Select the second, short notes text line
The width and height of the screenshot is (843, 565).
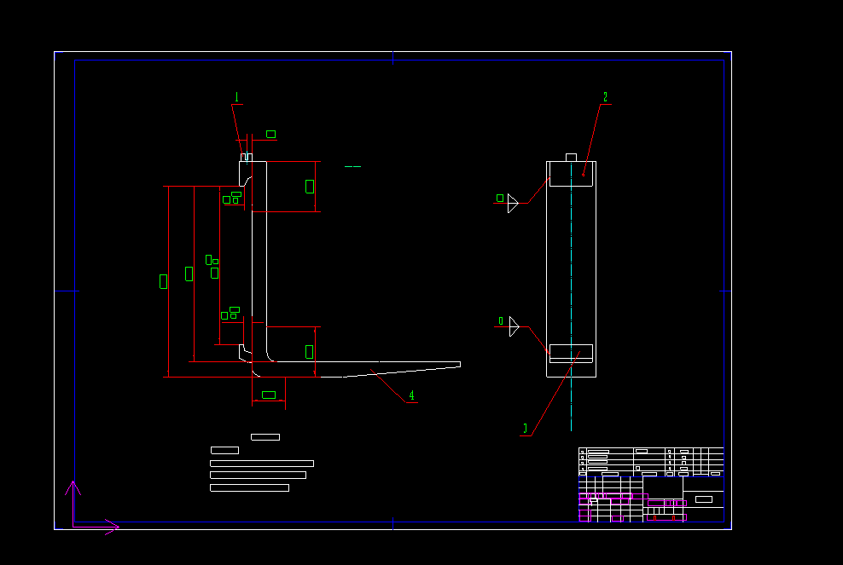(224, 451)
